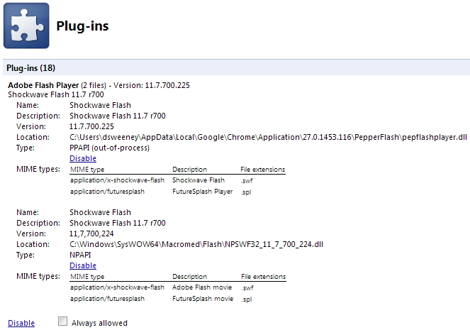The image size is (470, 330).
Task: Click FutureSplash movie description cell
Action: click(203, 299)
